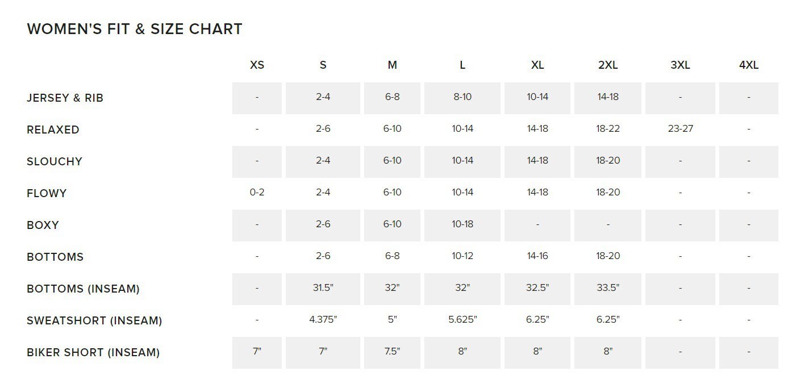
Task: Click the 10-18 cell in Boxy row
Action: tap(462, 224)
